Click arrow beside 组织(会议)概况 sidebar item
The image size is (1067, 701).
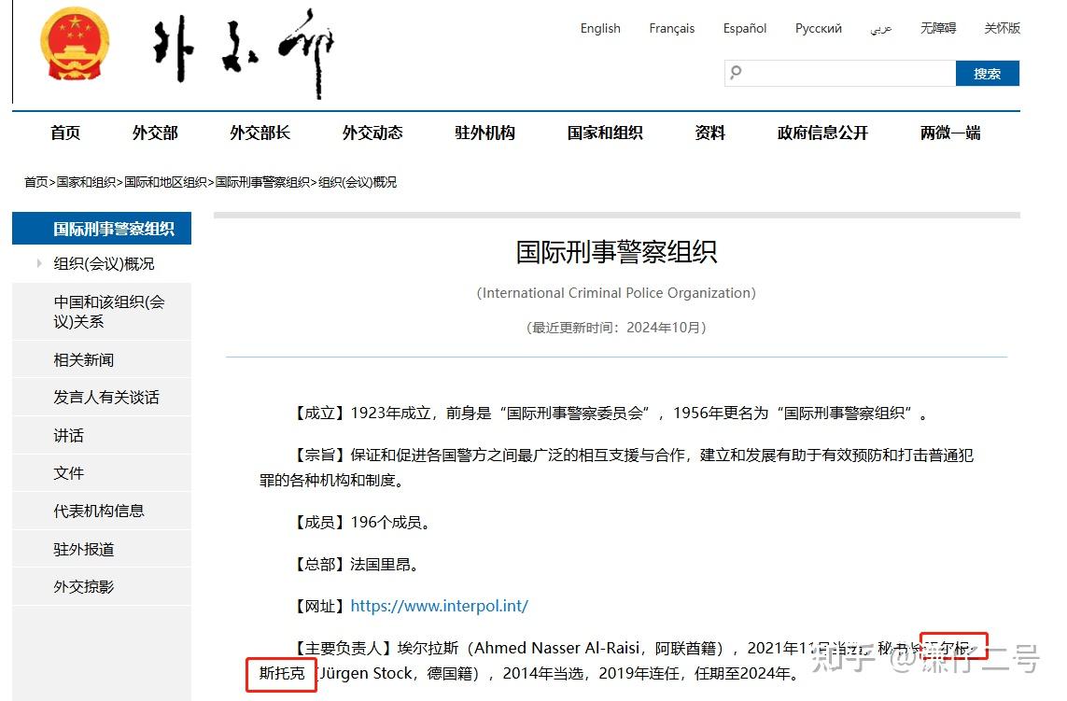tap(39, 263)
